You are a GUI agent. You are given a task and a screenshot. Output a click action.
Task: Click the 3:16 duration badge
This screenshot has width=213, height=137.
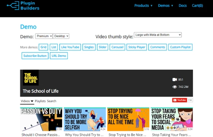146,129
